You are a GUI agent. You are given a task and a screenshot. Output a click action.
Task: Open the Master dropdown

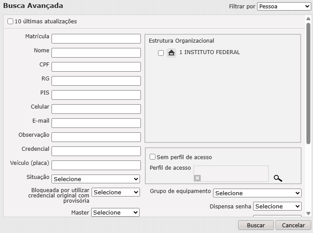point(115,212)
